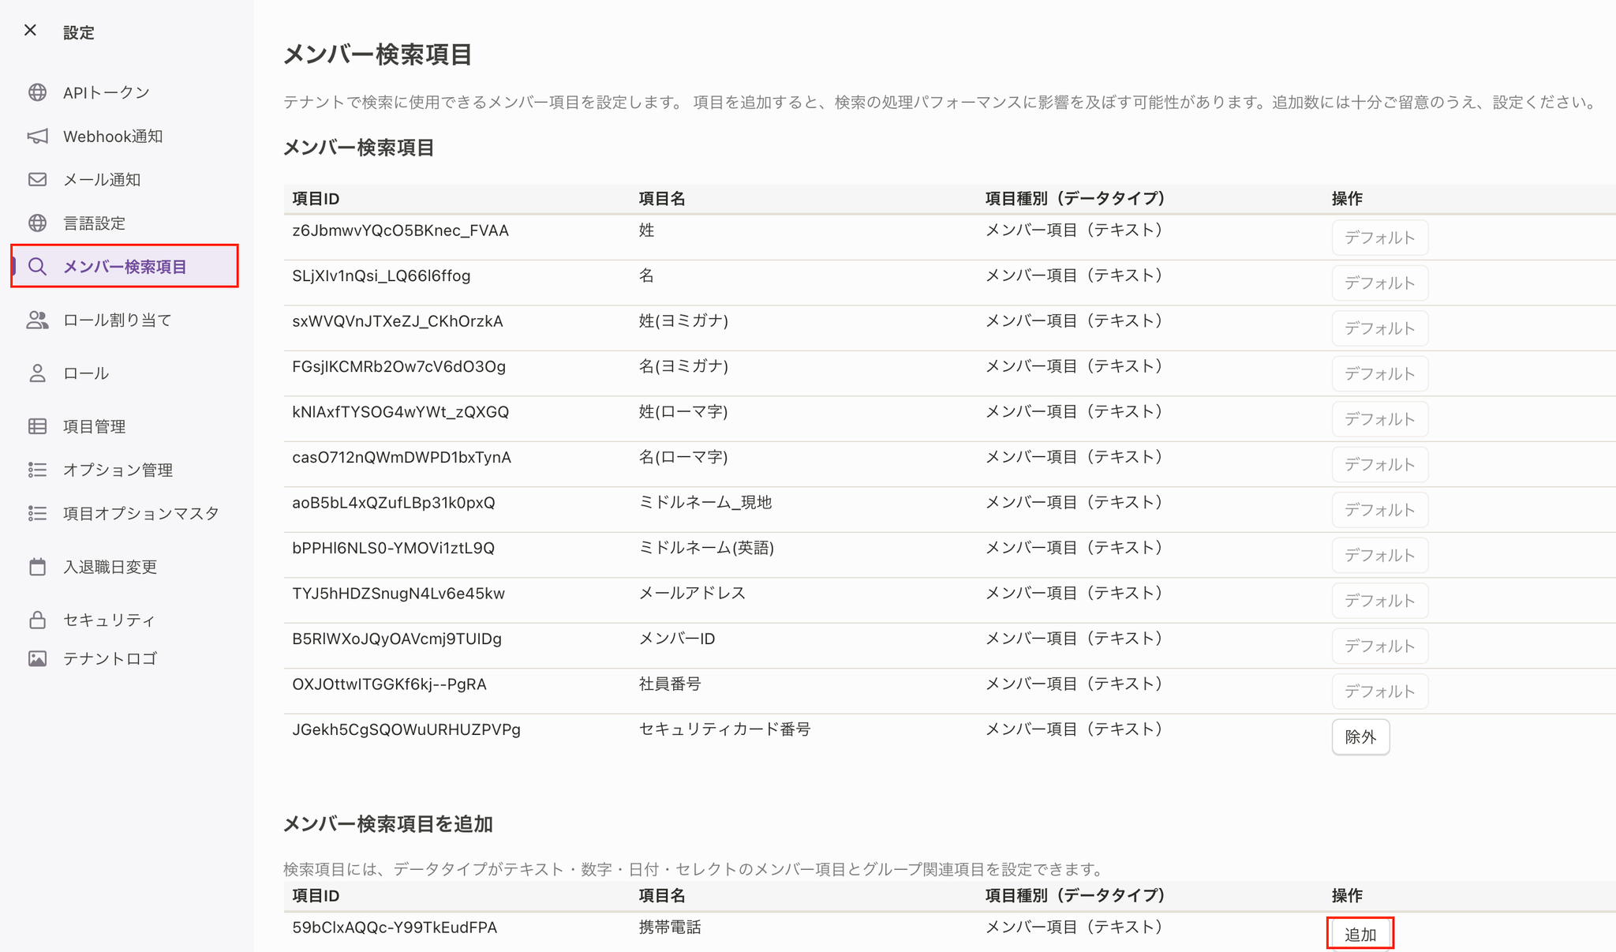Click the envelope icon for メール通知
Viewport: 1616px width, 952px height.
(x=37, y=179)
